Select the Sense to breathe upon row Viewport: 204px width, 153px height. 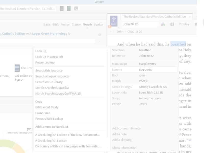[144, 98]
